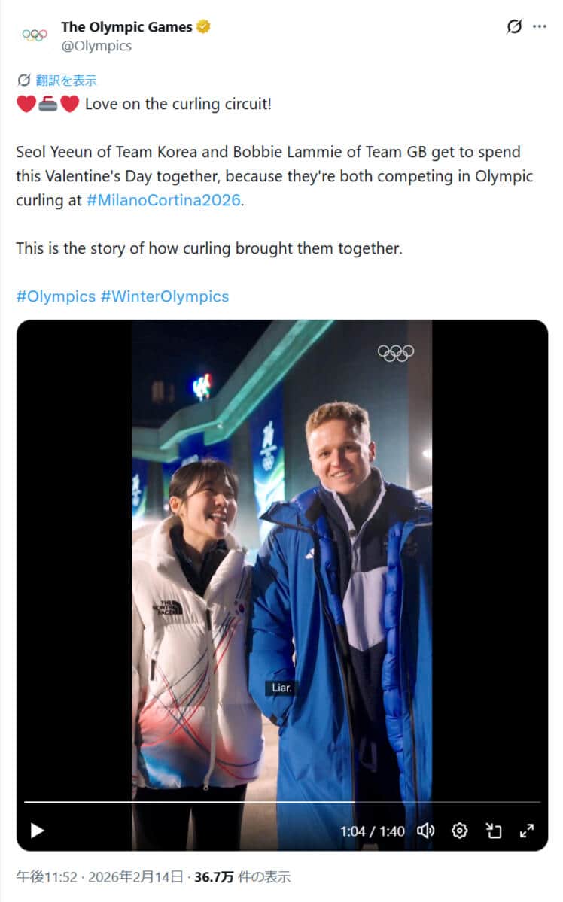This screenshot has width=563, height=902.
Task: Visit the @Olympics profile handle
Action: (x=96, y=45)
